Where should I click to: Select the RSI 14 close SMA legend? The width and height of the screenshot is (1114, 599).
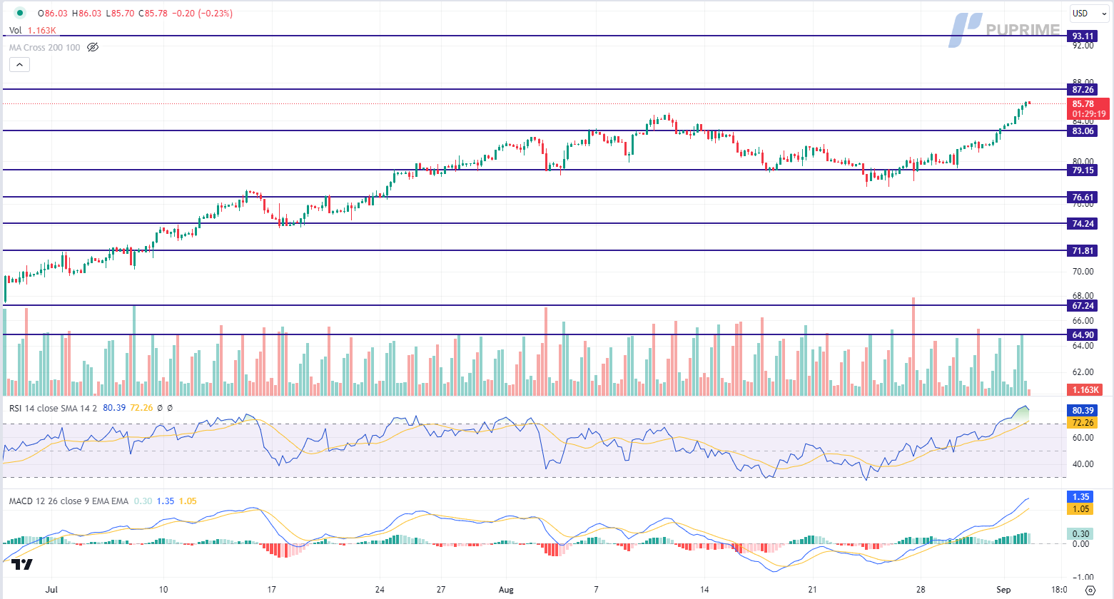click(53, 408)
